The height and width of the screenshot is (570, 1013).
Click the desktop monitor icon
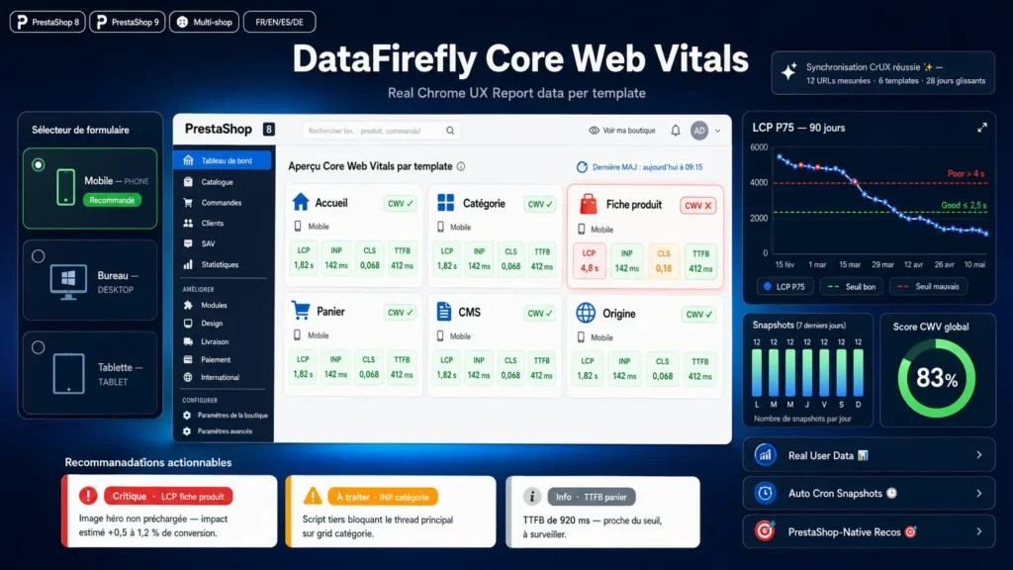point(68,282)
